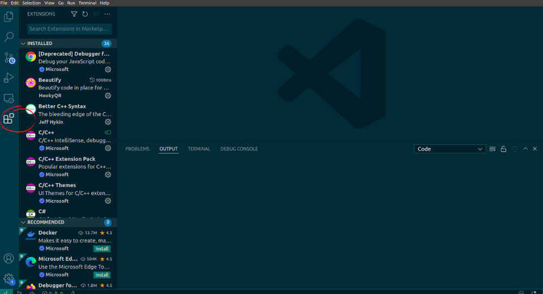Select the C/C++ Themes extension entry
This screenshot has width=543, height=294.
68,193
